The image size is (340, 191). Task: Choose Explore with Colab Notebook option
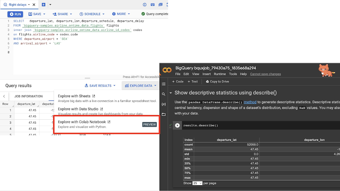tap(107, 124)
